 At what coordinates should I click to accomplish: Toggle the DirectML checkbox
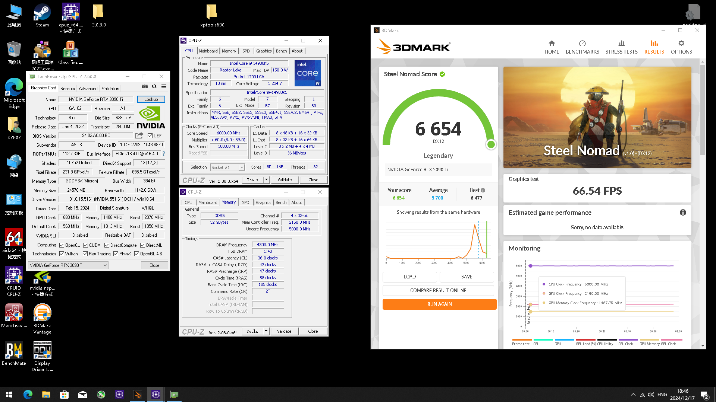pos(143,245)
